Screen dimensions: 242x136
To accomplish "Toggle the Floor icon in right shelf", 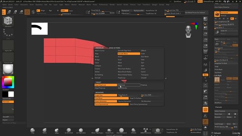I will tap(205, 58).
